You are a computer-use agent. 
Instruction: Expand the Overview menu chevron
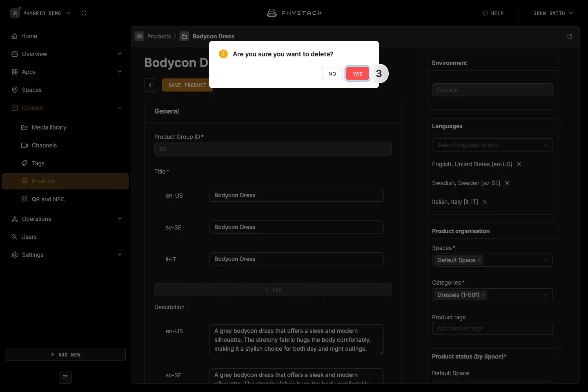[120, 54]
